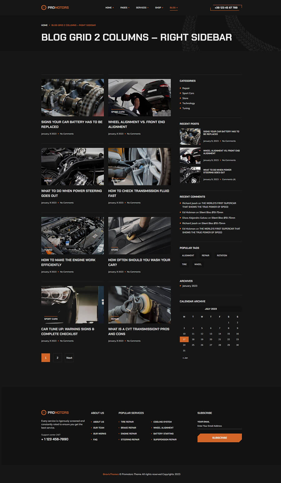Click the ProMotors logo in footer
The height and width of the screenshot is (483, 281).
coord(55,412)
